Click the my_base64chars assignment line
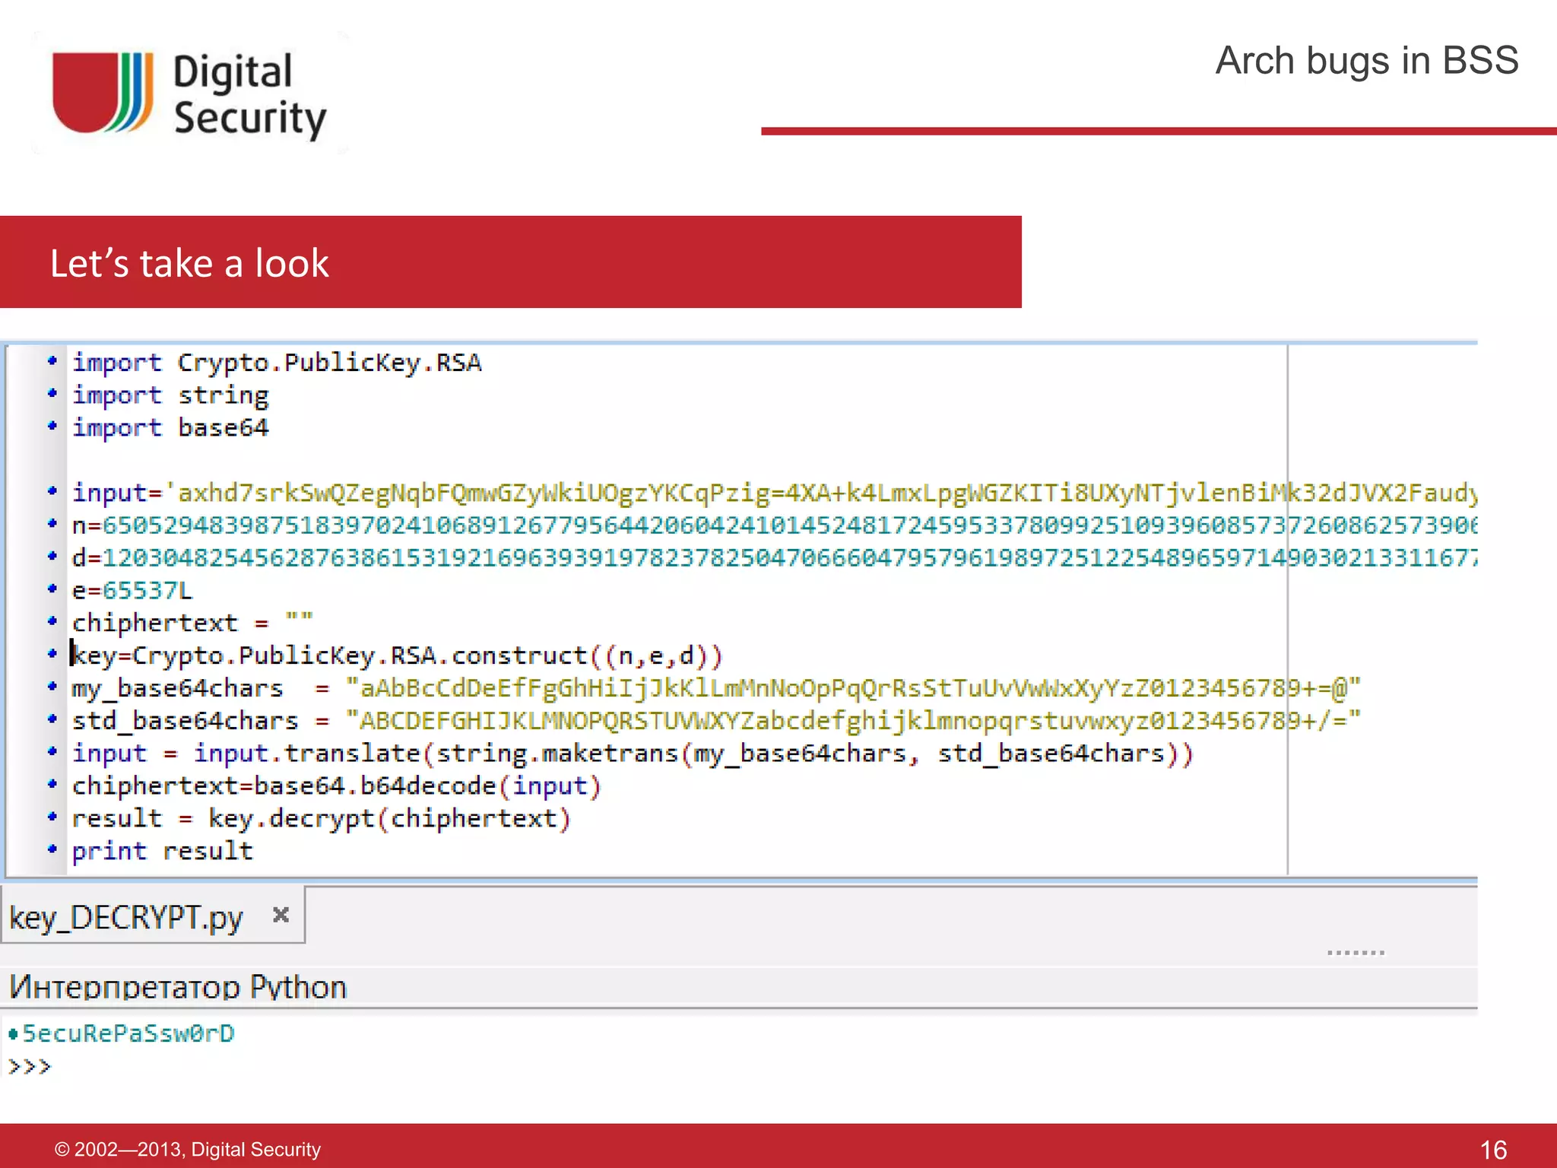This screenshot has width=1557, height=1168. click(x=716, y=688)
